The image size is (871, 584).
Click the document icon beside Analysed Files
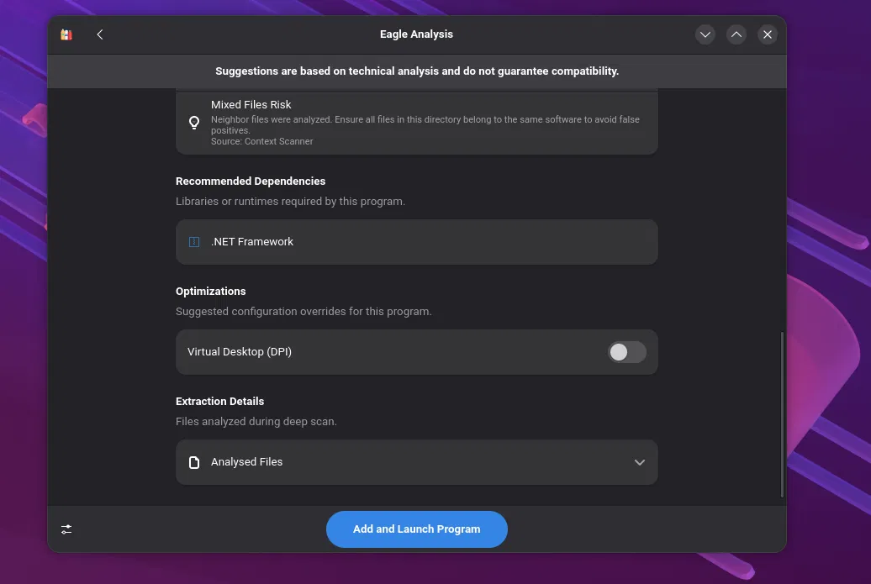[194, 462]
